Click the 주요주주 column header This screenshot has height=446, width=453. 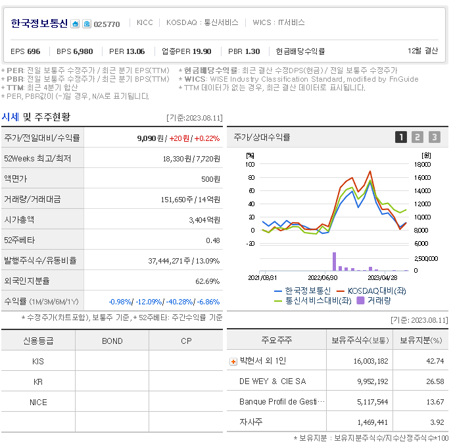(x=277, y=340)
